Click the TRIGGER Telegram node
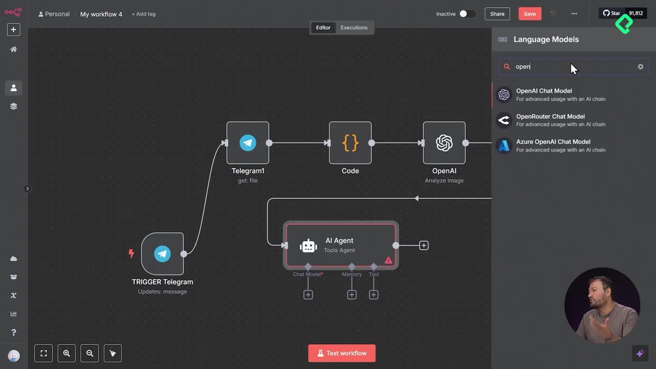 tap(162, 254)
